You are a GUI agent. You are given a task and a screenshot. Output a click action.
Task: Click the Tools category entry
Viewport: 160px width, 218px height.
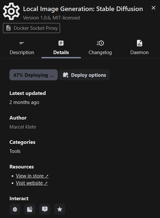pos(15,151)
